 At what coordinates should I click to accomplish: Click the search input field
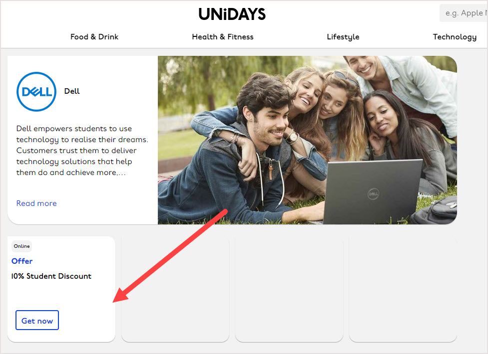coord(464,13)
